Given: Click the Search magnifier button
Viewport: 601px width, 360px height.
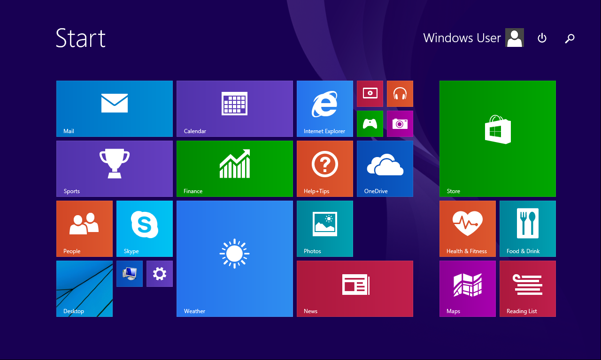Looking at the screenshot, I should pyautogui.click(x=570, y=38).
